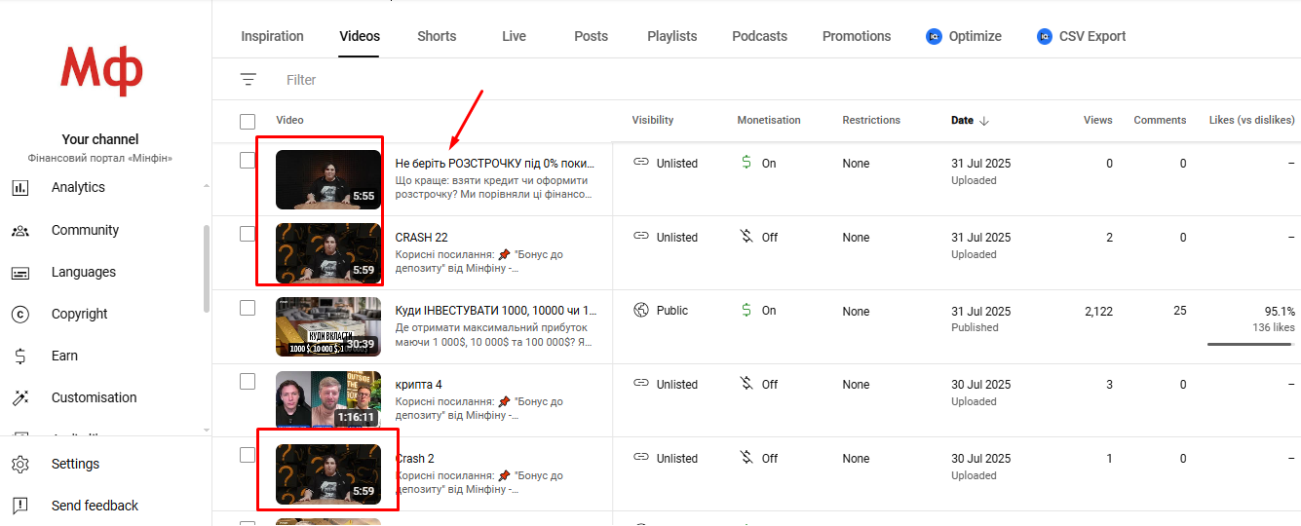Click the 5:55 video thumbnail

coord(328,179)
